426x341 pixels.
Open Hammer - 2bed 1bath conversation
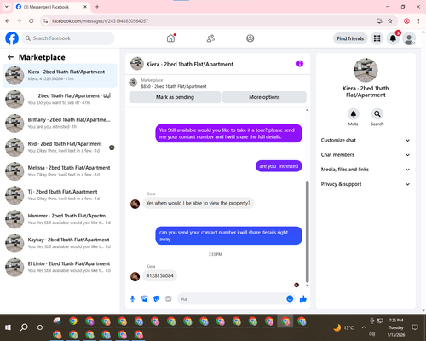pos(60,219)
